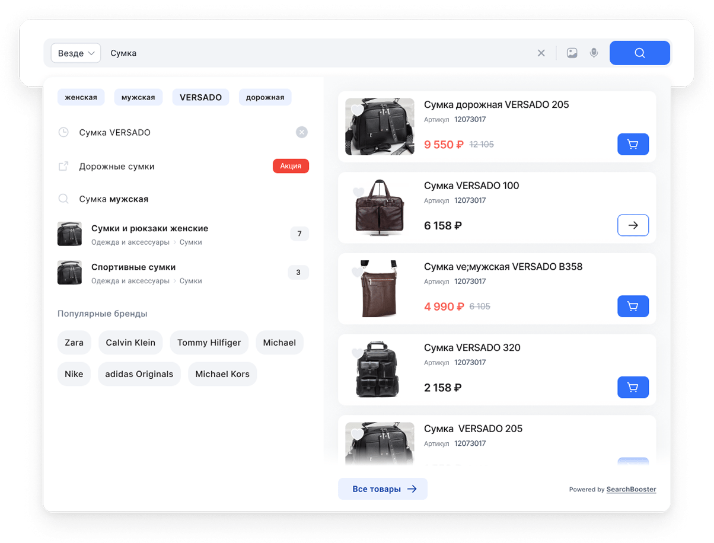The height and width of the screenshot is (543, 714).
Task: Click the old price '6 105'
Action: tap(480, 307)
